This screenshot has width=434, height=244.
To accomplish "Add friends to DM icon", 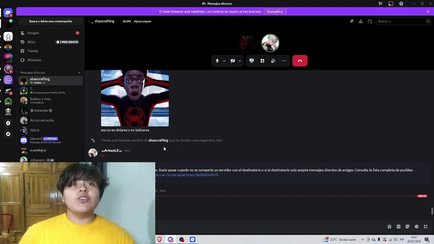I will [361, 21].
